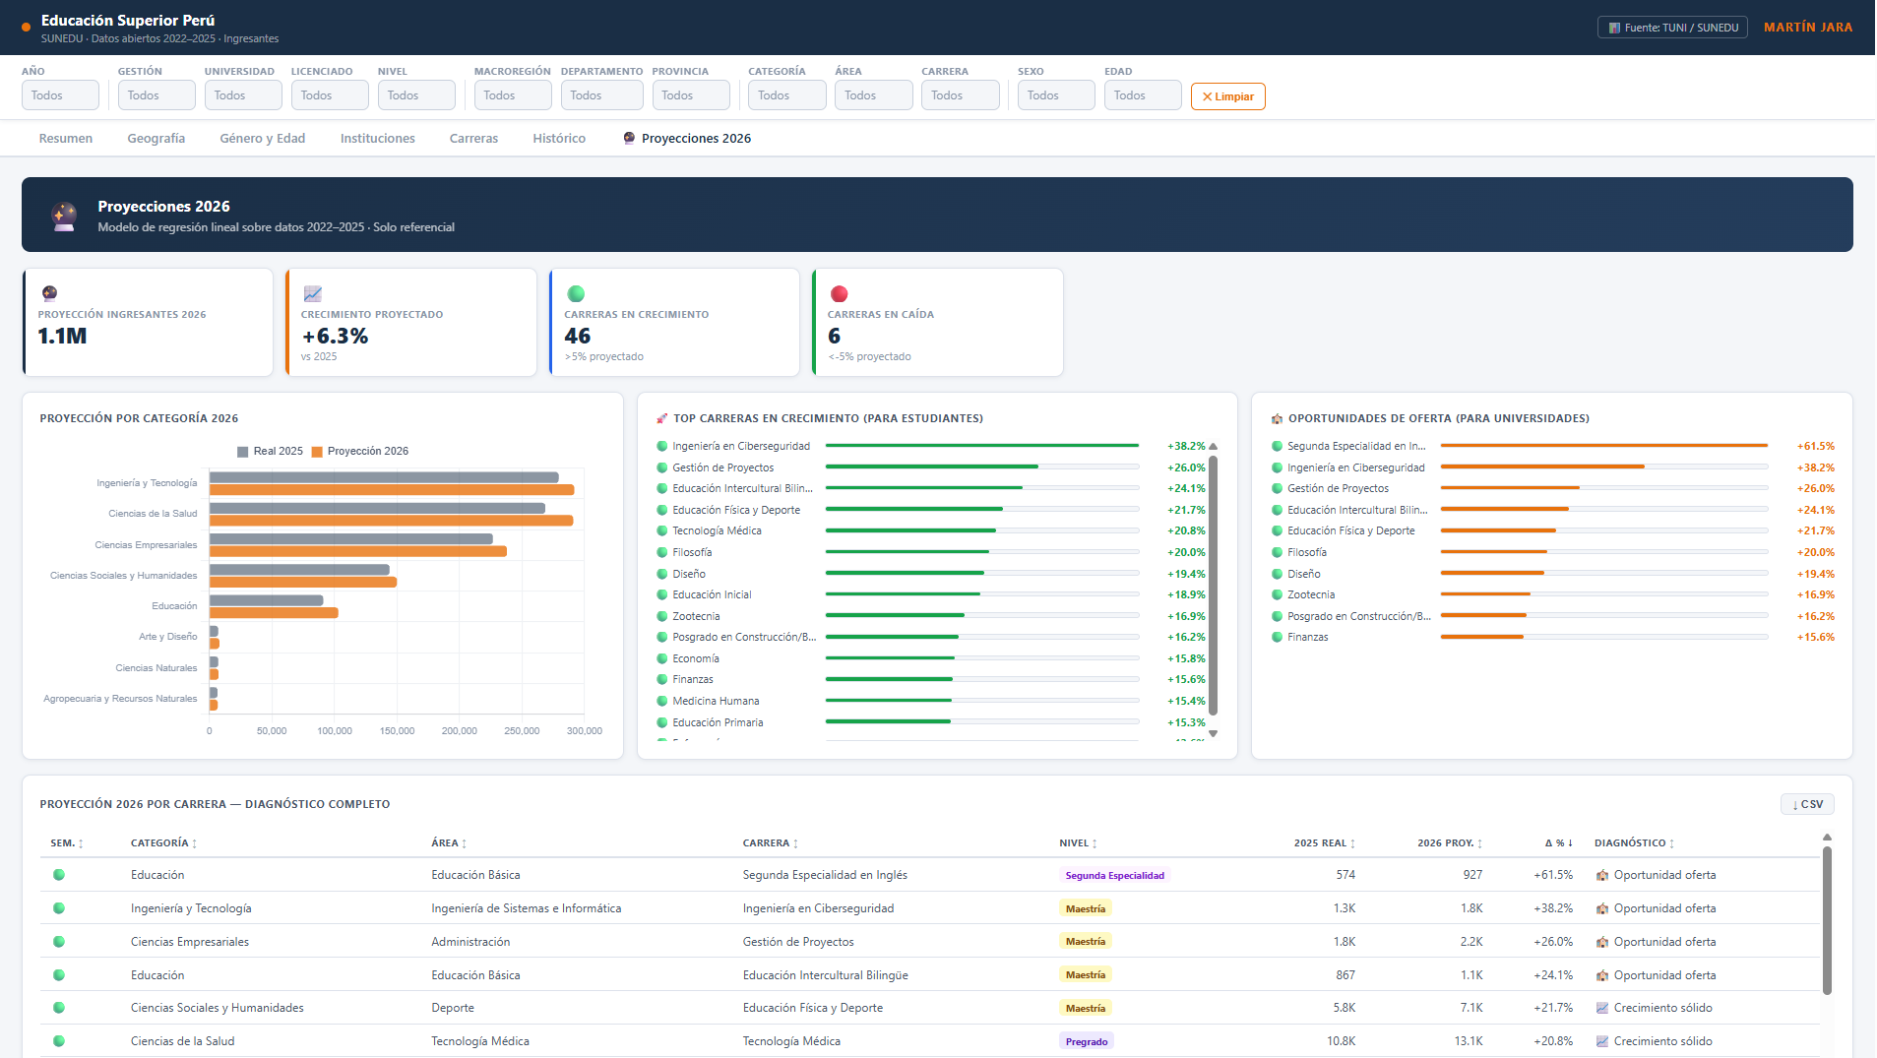Sort table by Diagnóstico column header
1877x1058 pixels.
coord(1634,843)
